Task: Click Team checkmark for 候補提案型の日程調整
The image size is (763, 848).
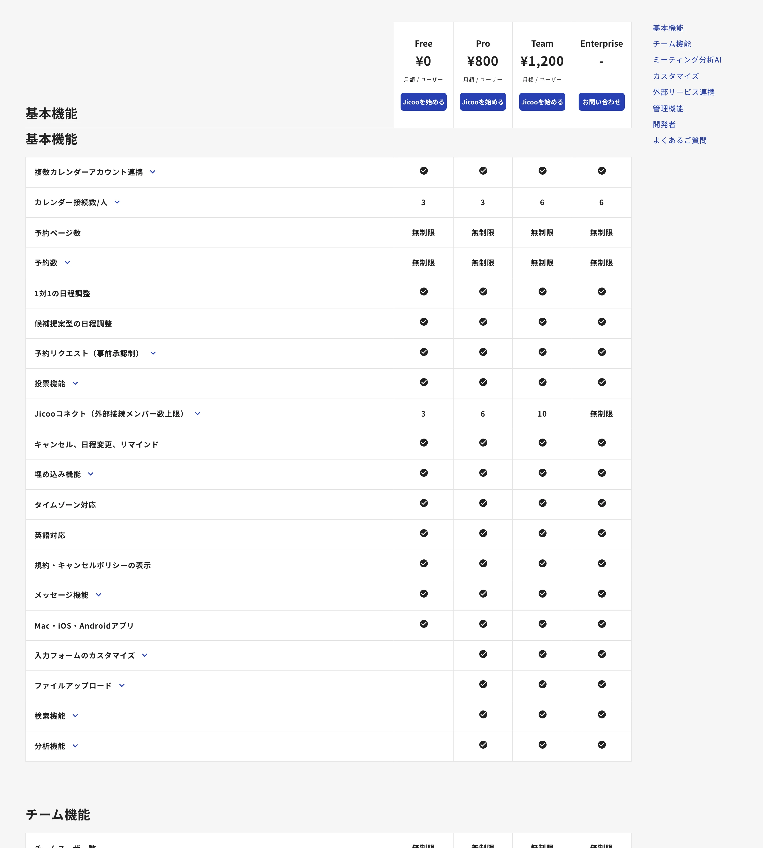Action: (x=543, y=322)
